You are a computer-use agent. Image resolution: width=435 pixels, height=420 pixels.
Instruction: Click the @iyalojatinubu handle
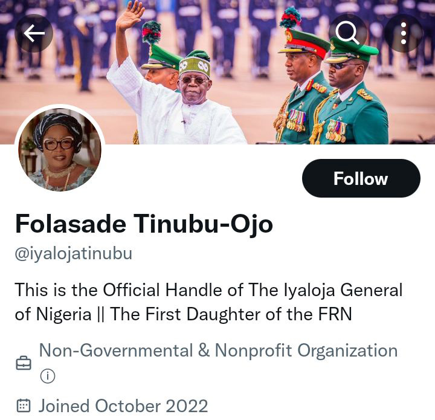(x=73, y=253)
